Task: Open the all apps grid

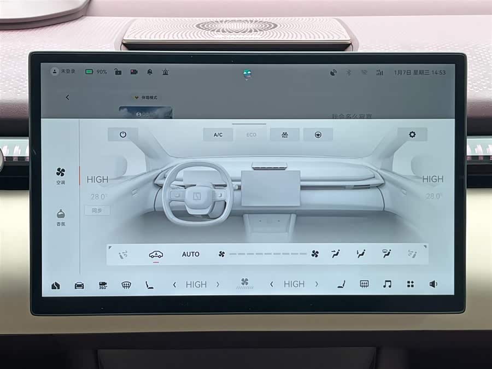Action: tap(411, 284)
